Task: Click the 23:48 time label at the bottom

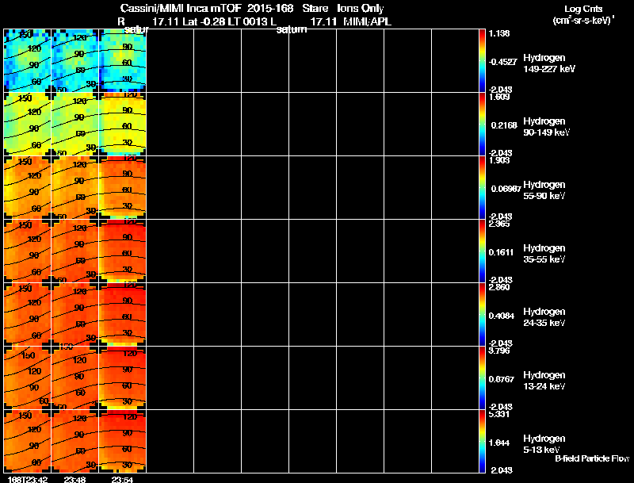Action: 74,478
